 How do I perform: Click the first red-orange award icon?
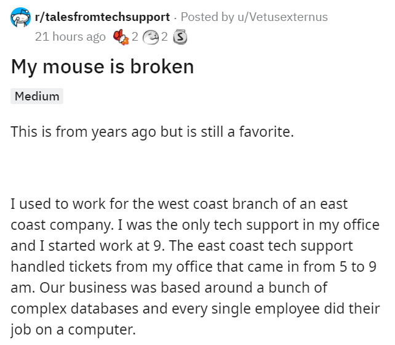pyautogui.click(x=121, y=36)
